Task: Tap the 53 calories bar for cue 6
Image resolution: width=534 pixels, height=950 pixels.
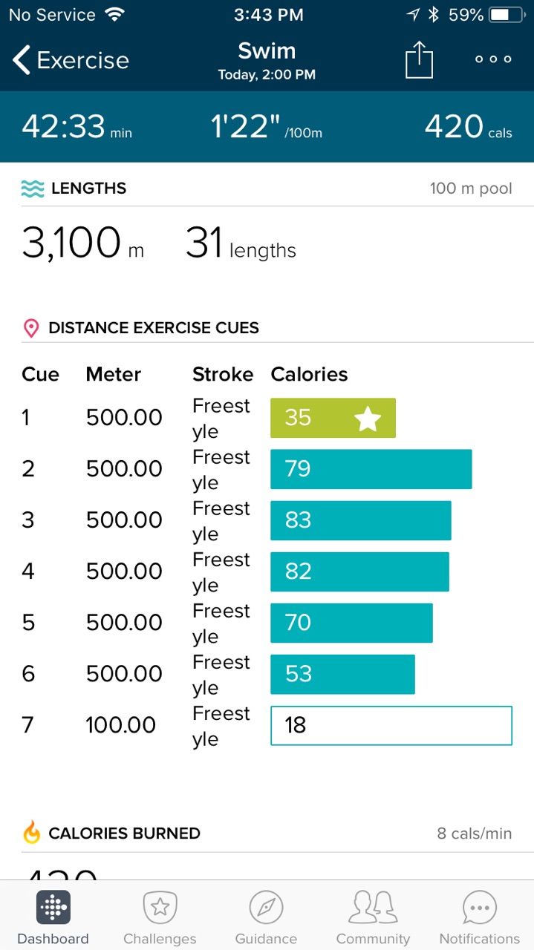Action: 342,674
